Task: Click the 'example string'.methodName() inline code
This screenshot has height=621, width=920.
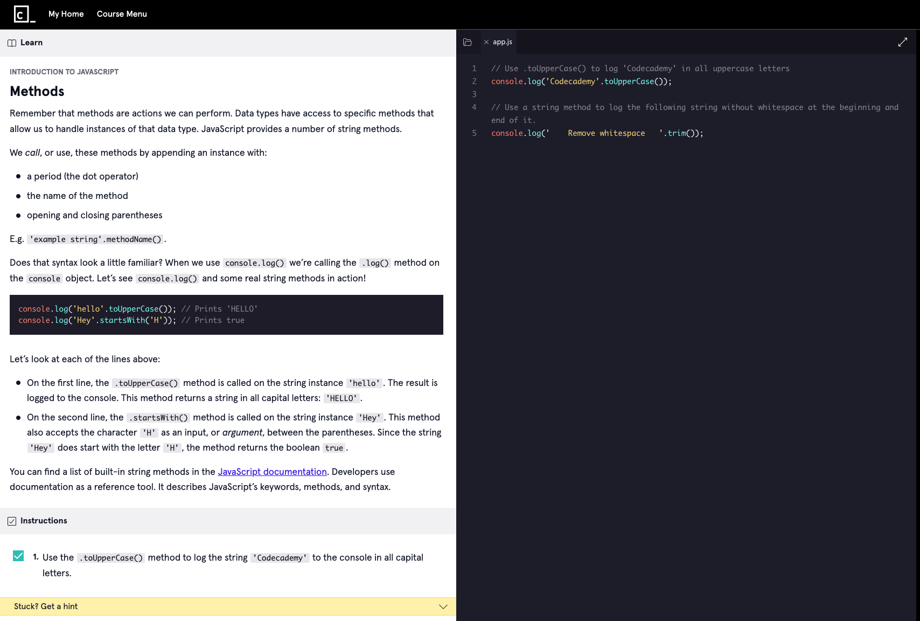Action: (95, 239)
